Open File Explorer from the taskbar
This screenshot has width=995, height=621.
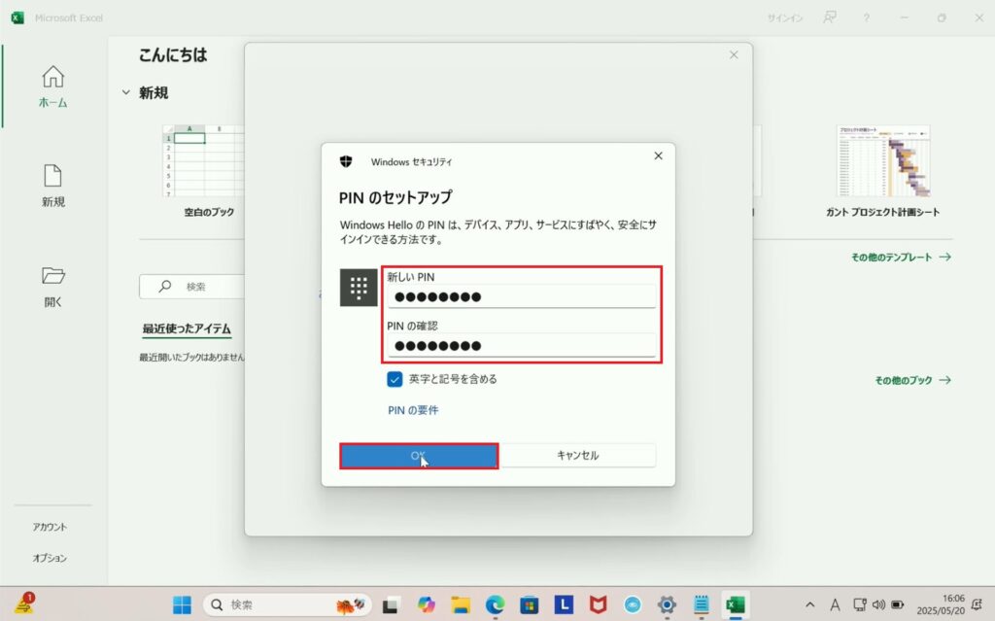tap(461, 605)
